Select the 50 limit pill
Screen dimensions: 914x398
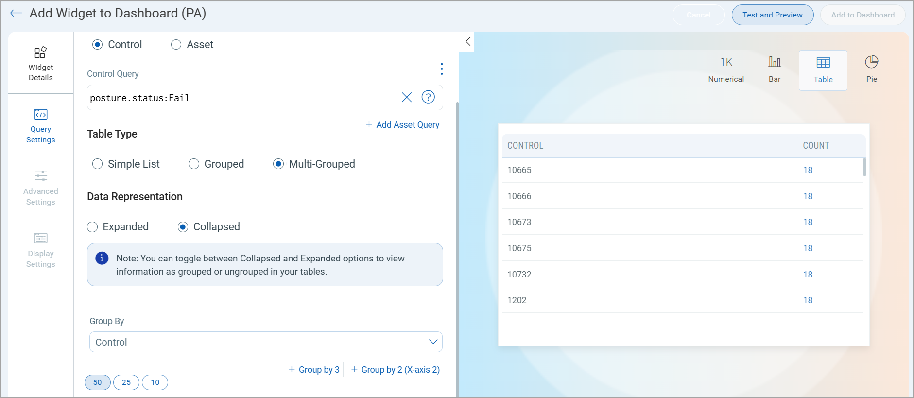[x=98, y=382]
